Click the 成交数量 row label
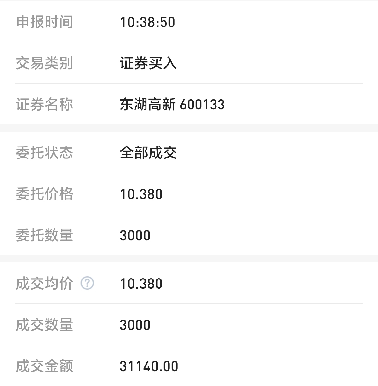The image size is (378, 386). [x=44, y=325]
